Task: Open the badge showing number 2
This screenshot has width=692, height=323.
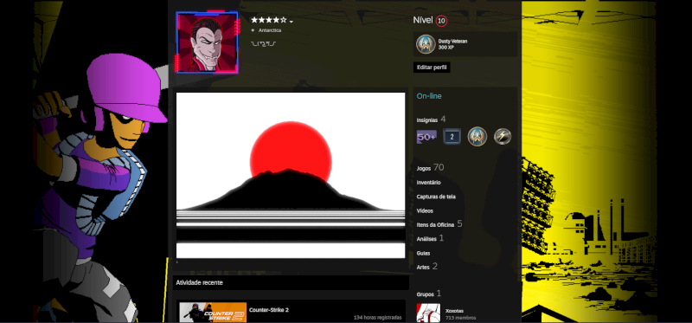Action: 452,137
